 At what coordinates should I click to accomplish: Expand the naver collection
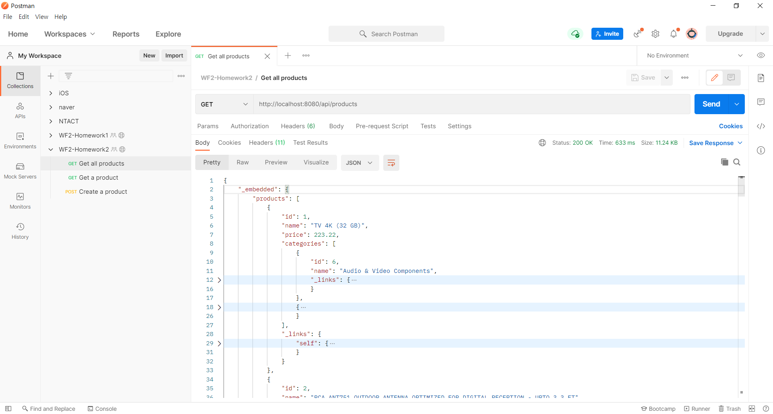(51, 107)
